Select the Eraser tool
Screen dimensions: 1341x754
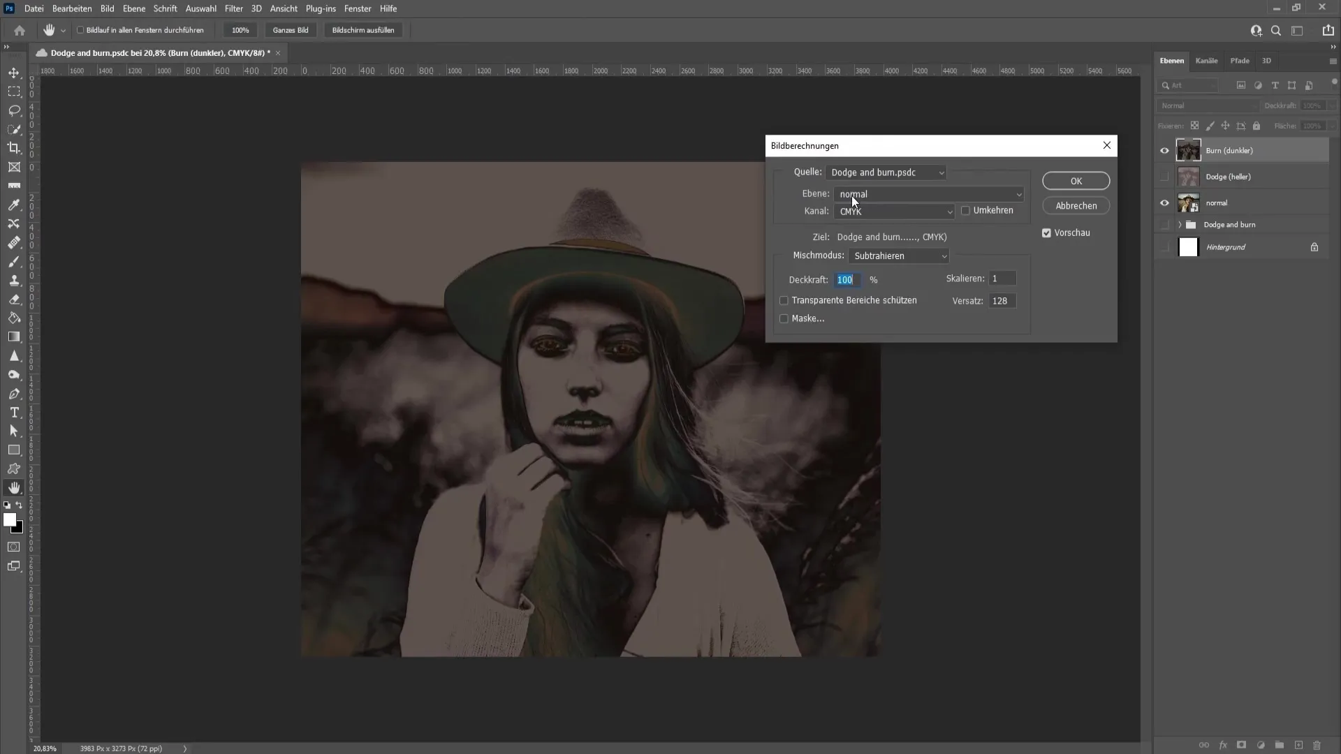tap(14, 299)
